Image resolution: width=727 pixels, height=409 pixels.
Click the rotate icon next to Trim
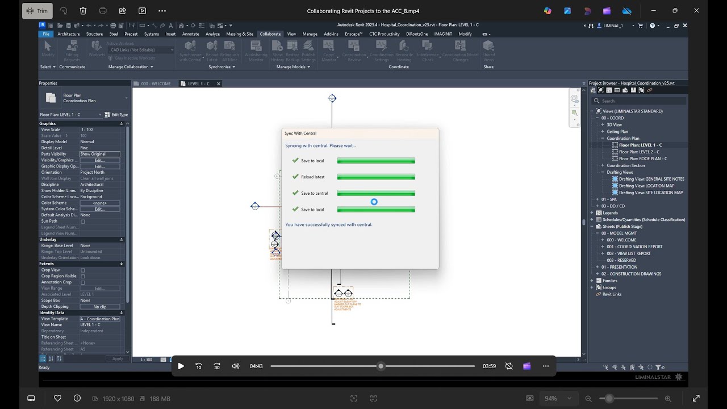pos(63,11)
